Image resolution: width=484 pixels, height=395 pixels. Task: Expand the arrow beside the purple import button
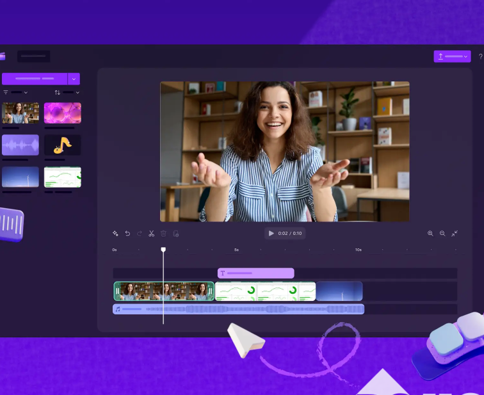pos(74,79)
